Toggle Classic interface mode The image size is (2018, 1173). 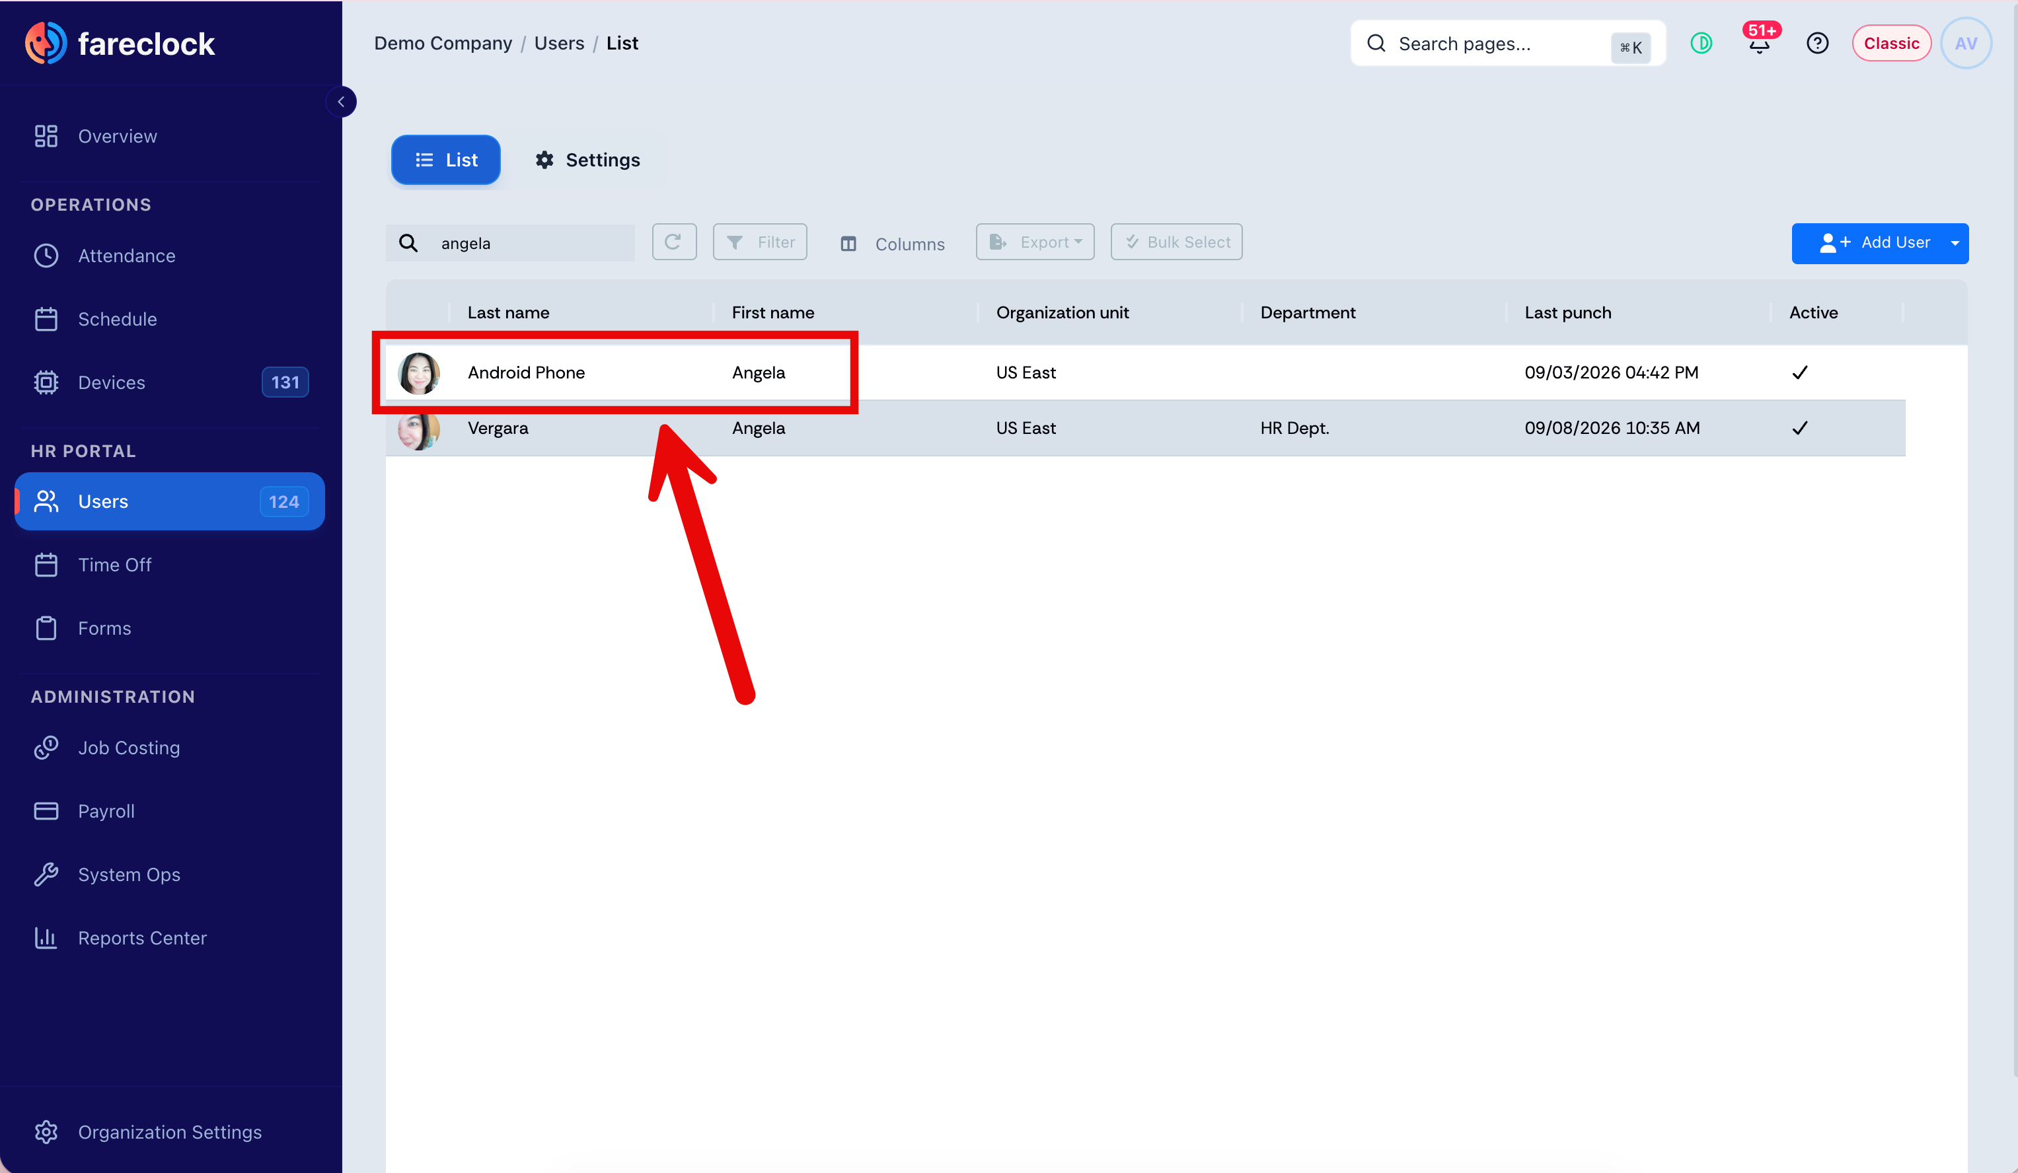(1890, 43)
